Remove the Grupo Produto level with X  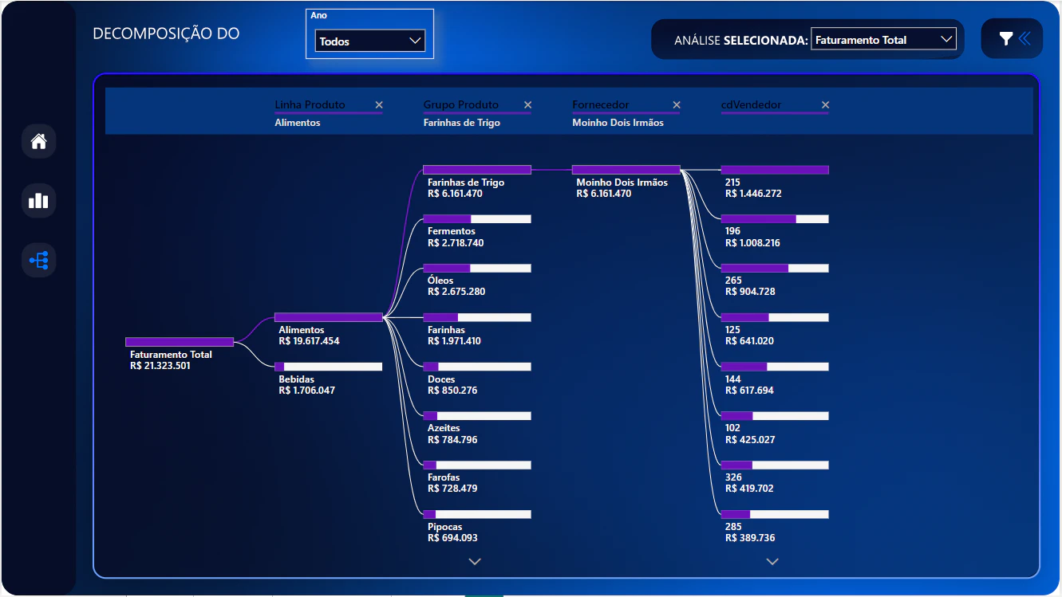(527, 104)
